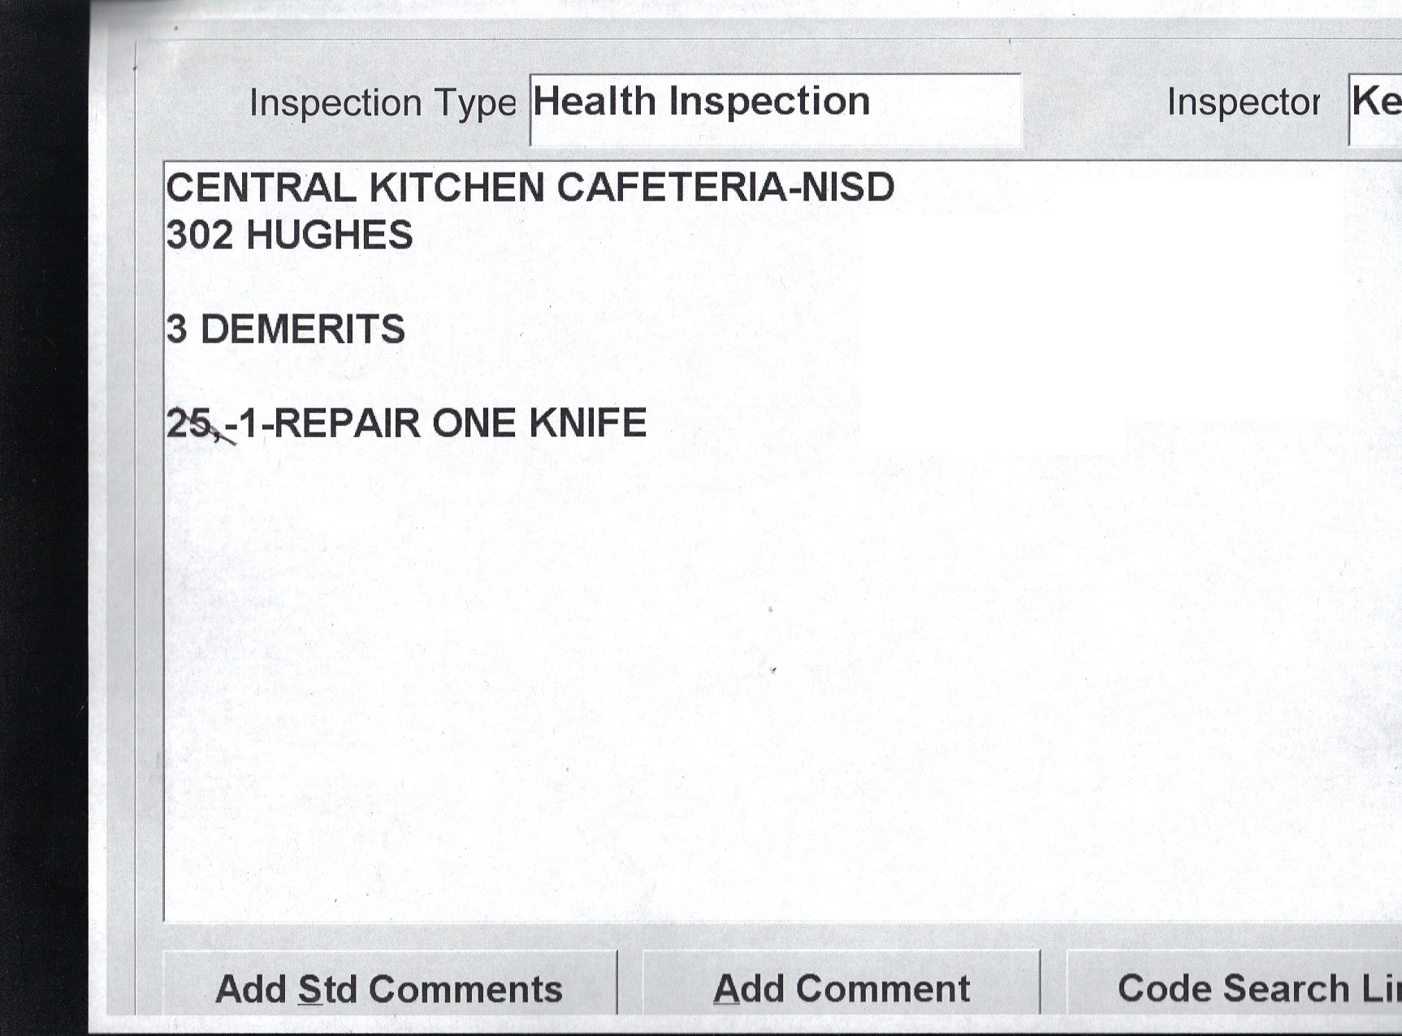Screen dimensions: 1402x1036
Task: Click the word "CENTRAL" in comments
Action: point(261,188)
